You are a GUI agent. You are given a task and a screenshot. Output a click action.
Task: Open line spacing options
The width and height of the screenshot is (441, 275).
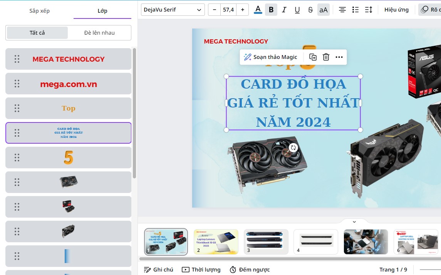coord(369,10)
